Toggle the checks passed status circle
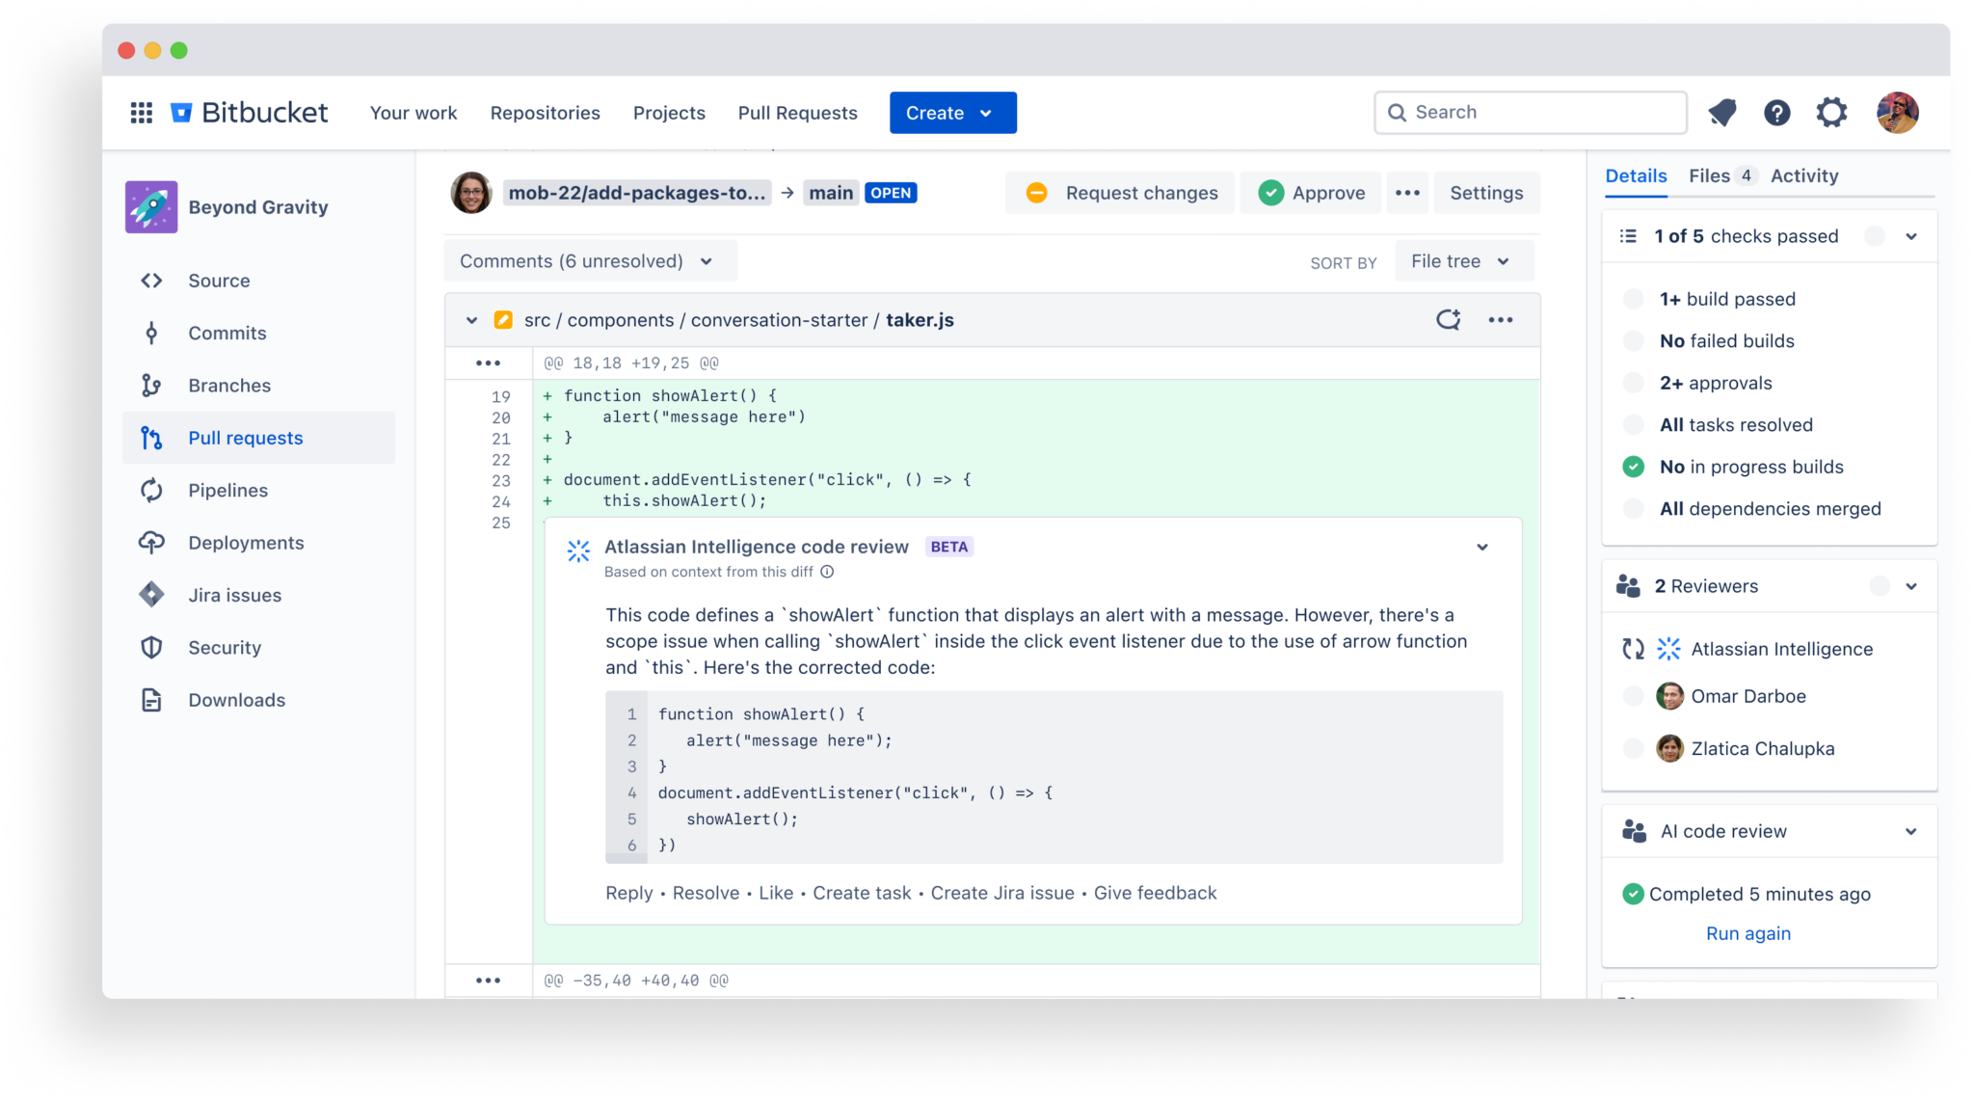This screenshot has height=1101, width=1974. point(1874,236)
